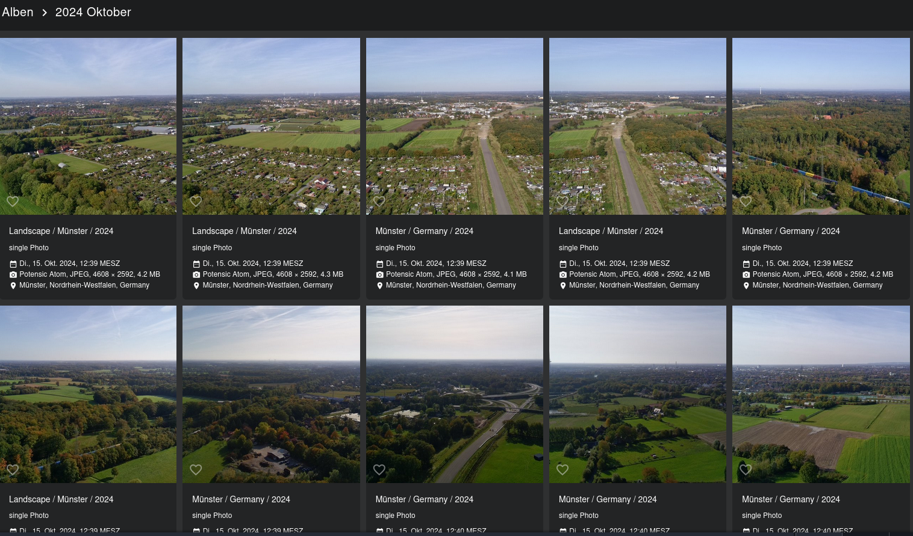913x536 pixels.
Task: Click the breadcrumb chevron separator after Alben
Action: point(45,13)
